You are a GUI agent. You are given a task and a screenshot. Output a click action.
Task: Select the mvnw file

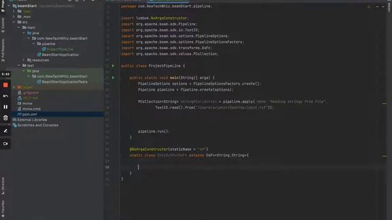click(x=27, y=103)
